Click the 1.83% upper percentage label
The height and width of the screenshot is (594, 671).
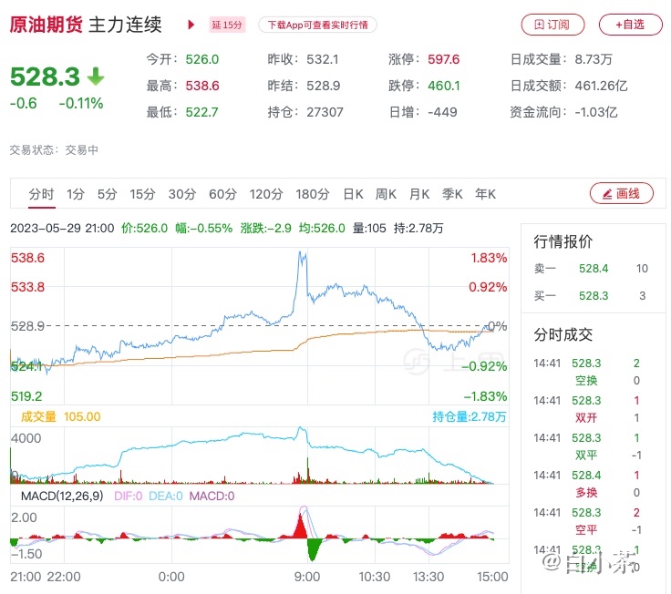click(489, 258)
